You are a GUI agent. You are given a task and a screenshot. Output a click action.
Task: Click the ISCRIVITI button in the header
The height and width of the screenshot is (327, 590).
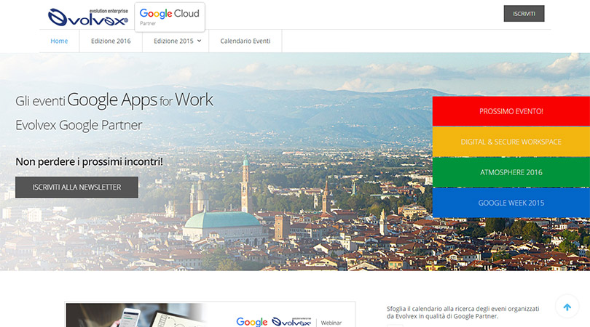click(524, 14)
